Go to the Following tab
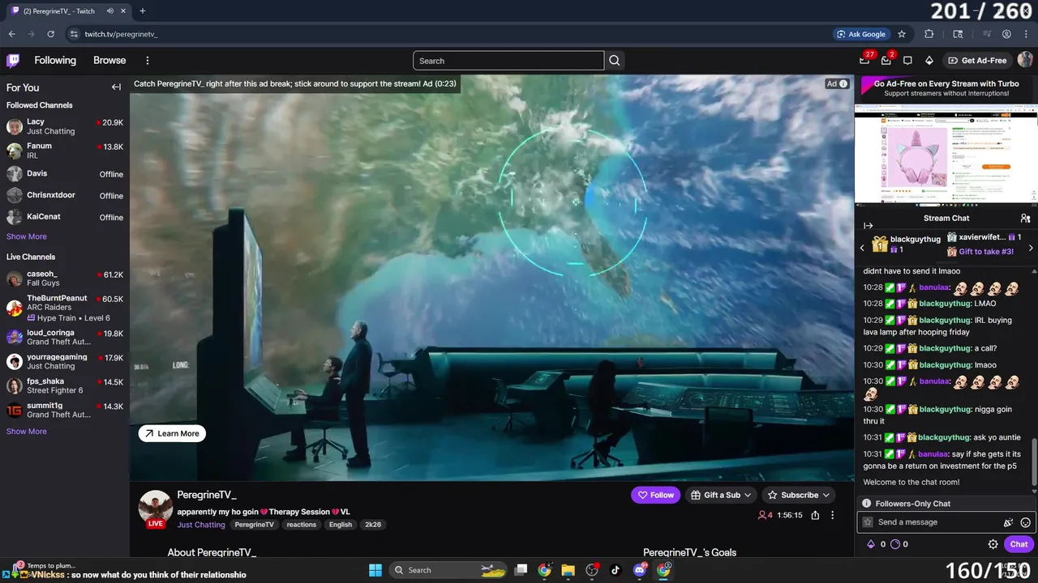This screenshot has width=1038, height=583. click(55, 61)
